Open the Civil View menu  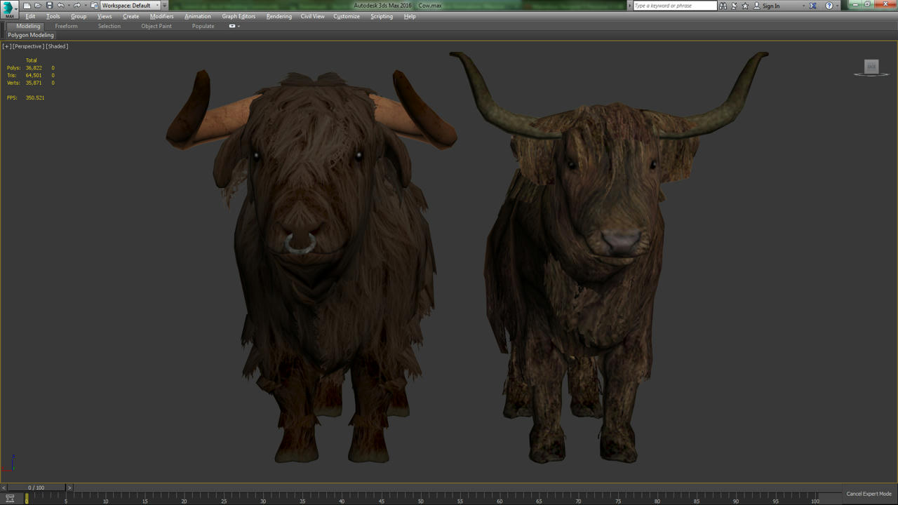click(x=313, y=16)
